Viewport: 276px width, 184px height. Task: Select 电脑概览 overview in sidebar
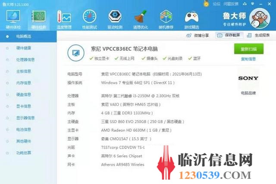click(28, 37)
